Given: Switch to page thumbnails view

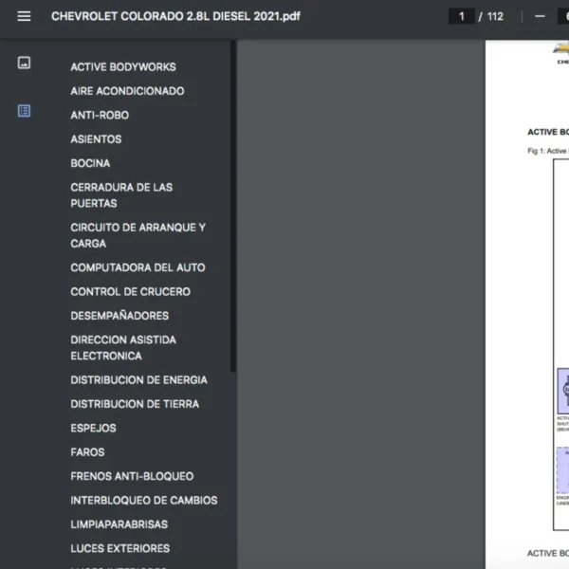Looking at the screenshot, I should (24, 63).
